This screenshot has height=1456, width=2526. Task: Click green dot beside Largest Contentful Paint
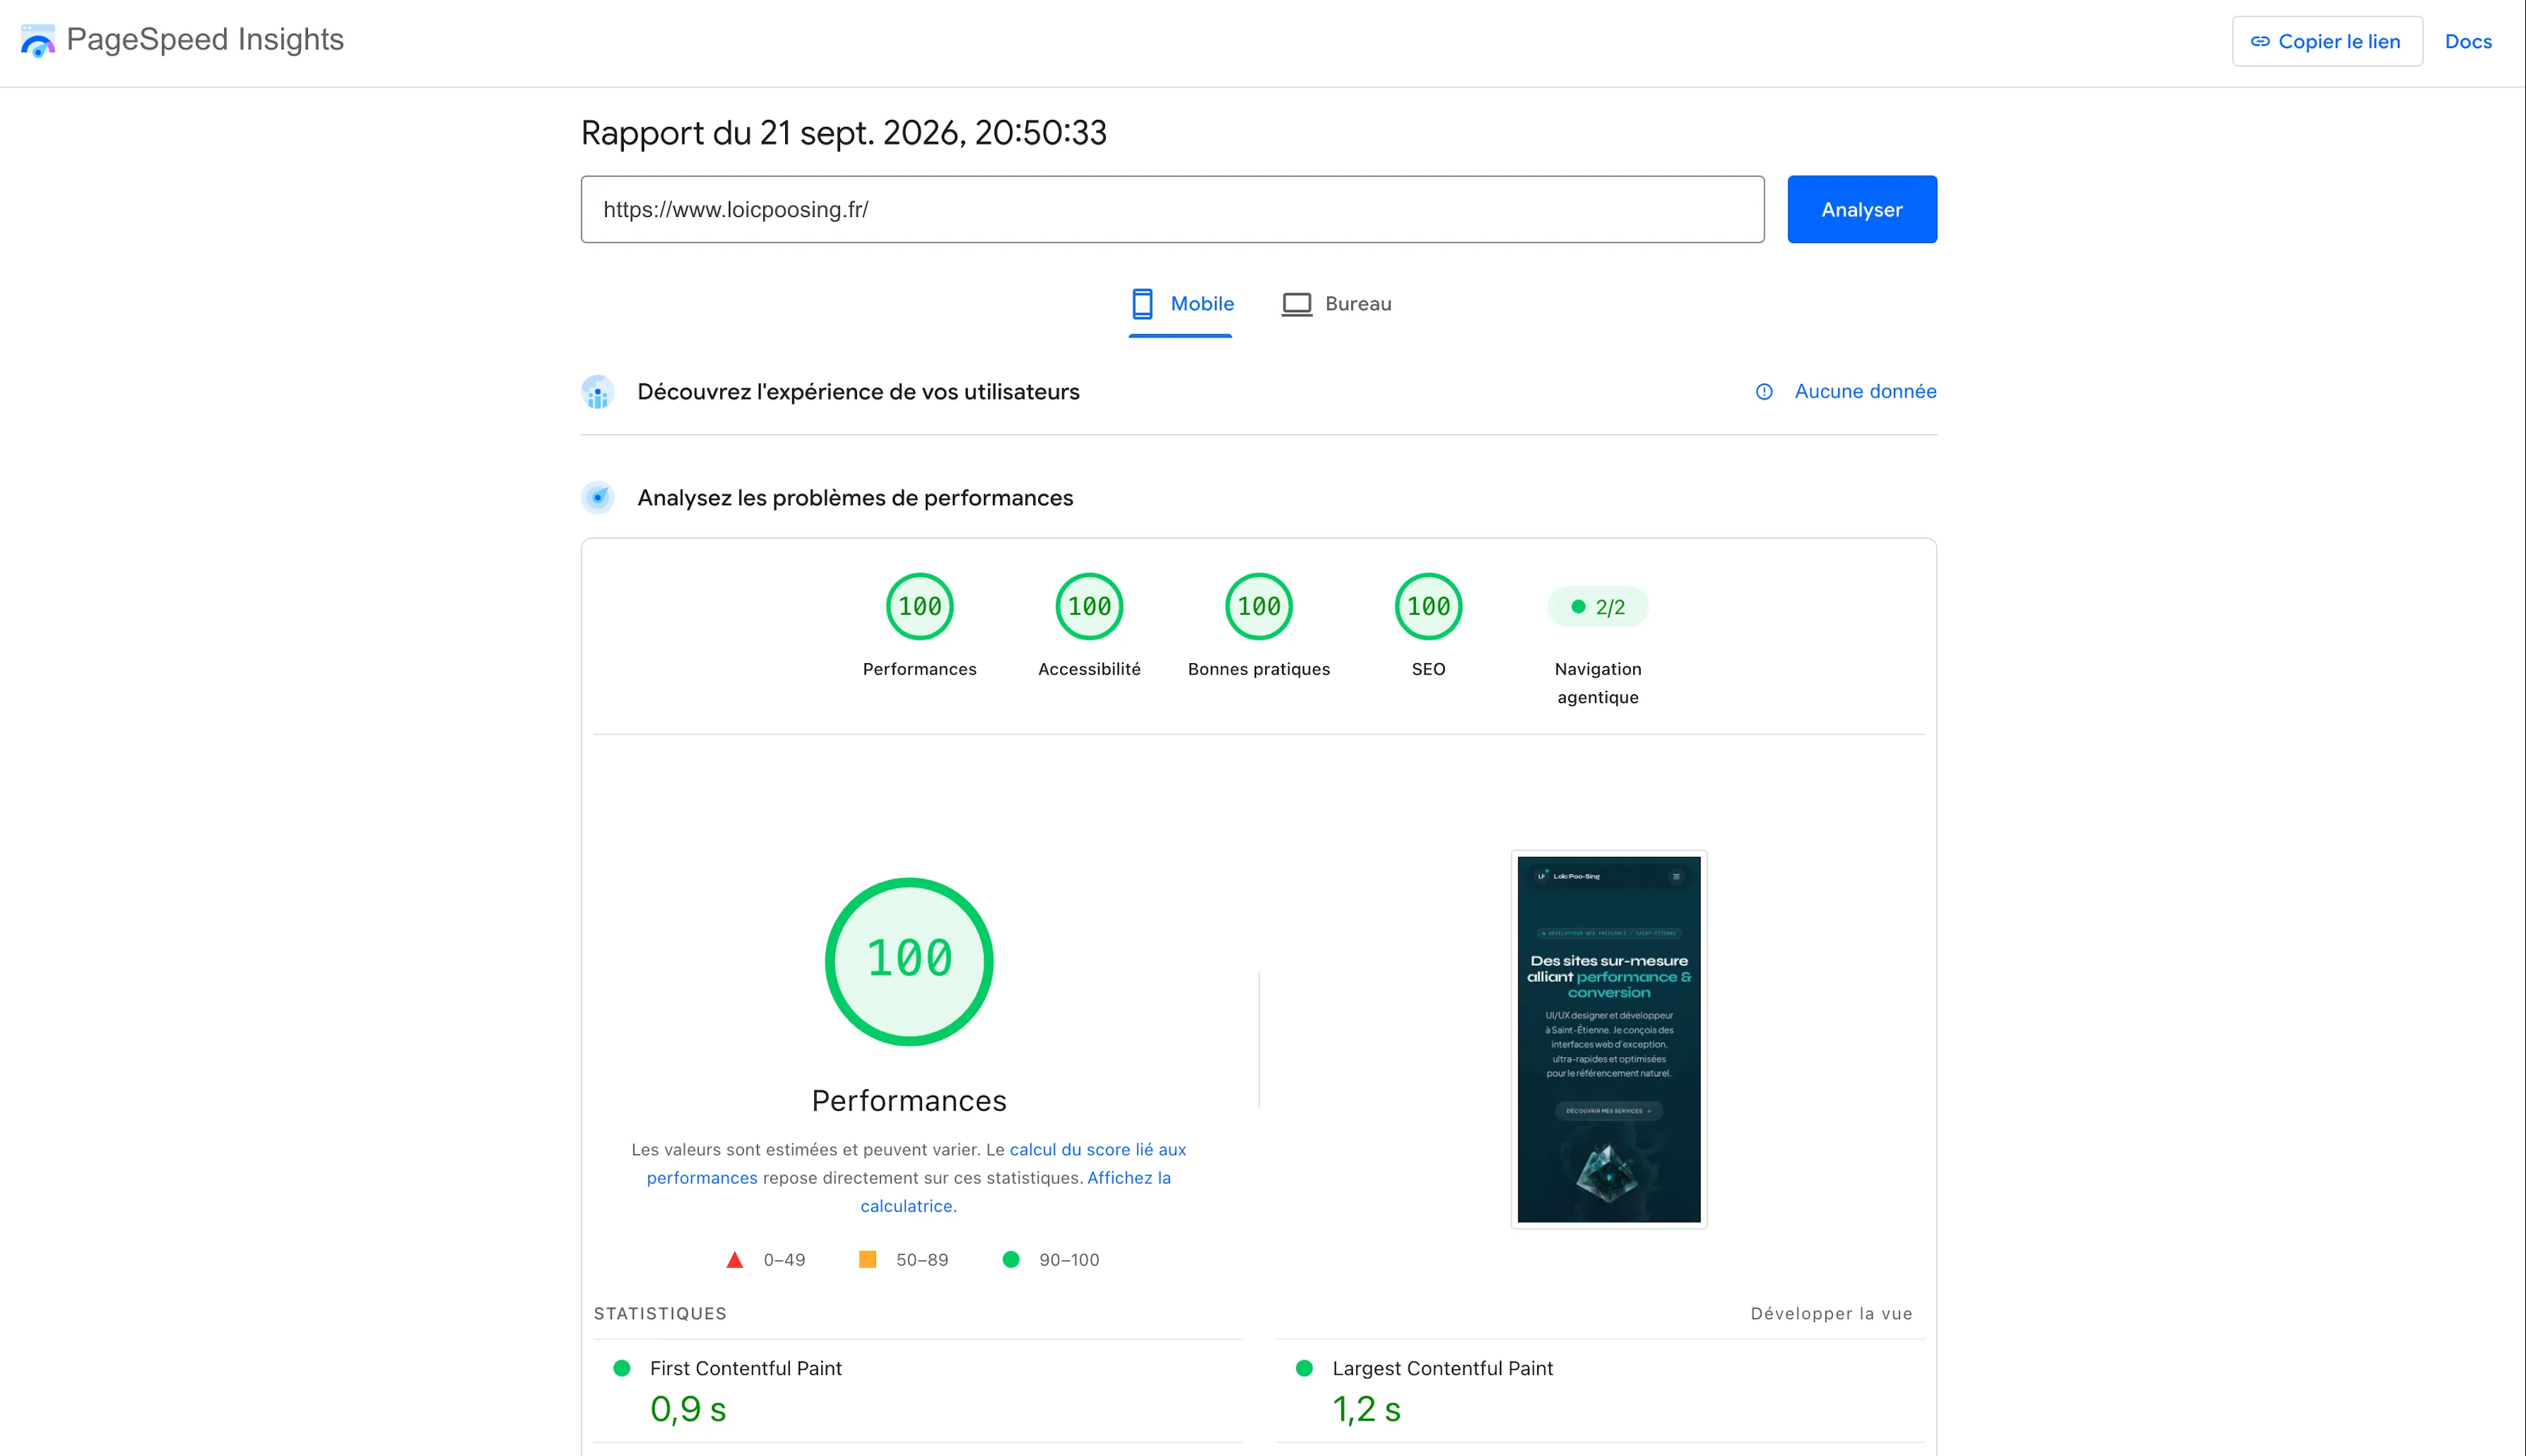(1304, 1368)
